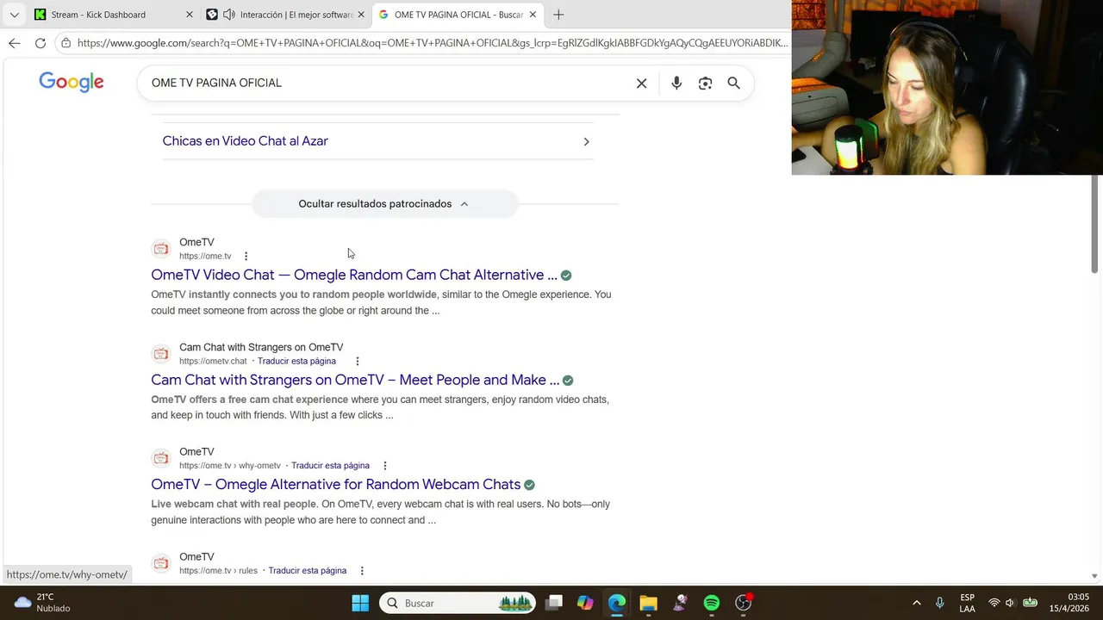Open Task View in taskbar

[x=554, y=603]
